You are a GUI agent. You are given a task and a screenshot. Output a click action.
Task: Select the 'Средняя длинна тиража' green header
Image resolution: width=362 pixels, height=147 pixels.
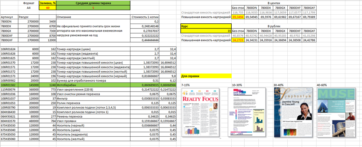(93, 3)
